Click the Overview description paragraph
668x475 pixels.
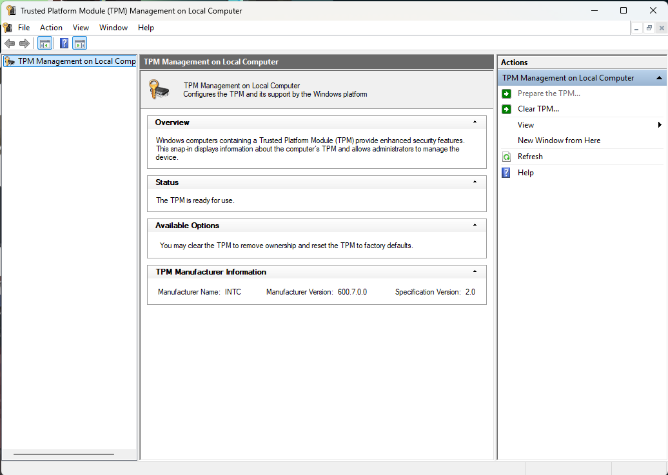309,149
